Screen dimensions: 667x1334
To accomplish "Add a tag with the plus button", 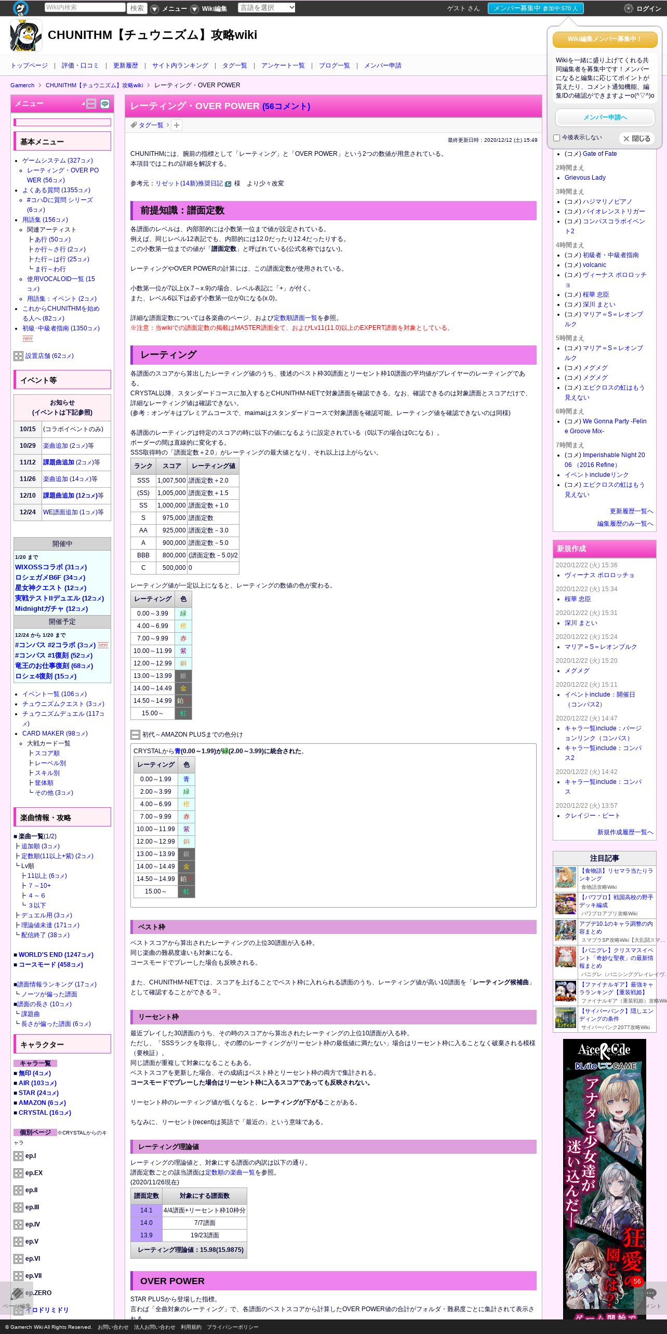I will click(177, 125).
